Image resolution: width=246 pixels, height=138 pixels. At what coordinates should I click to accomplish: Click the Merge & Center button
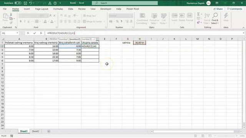(x=93, y=21)
